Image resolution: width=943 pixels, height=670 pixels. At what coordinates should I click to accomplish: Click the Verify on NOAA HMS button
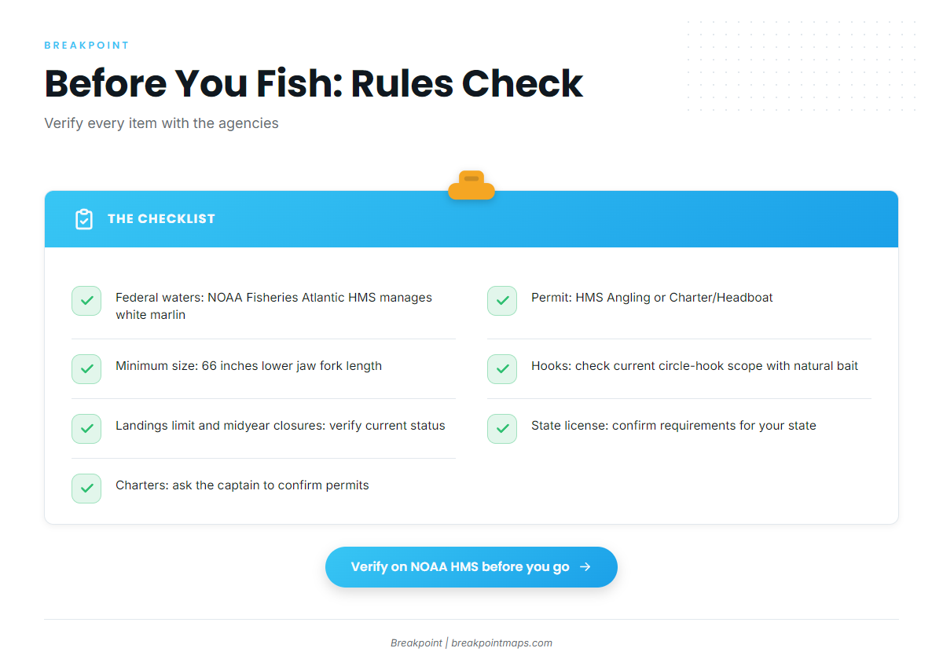(472, 567)
